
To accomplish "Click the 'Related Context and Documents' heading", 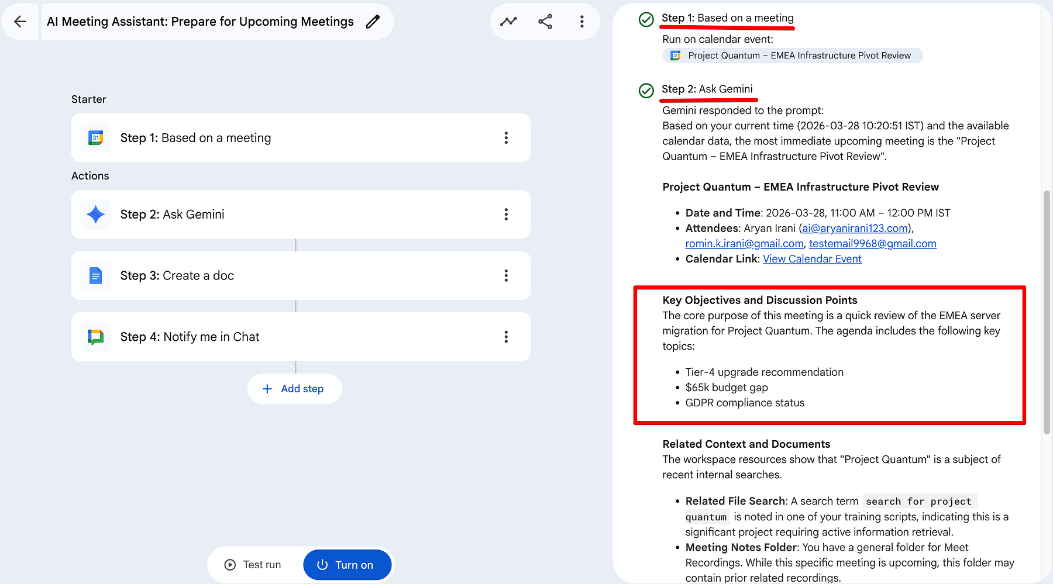I will tap(746, 444).
